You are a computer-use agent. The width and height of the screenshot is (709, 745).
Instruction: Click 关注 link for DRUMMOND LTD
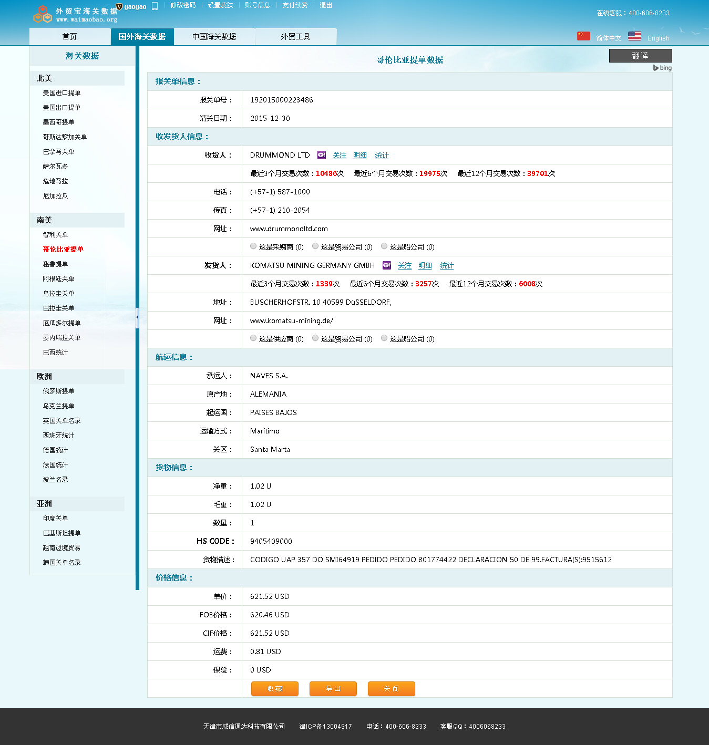click(x=340, y=156)
